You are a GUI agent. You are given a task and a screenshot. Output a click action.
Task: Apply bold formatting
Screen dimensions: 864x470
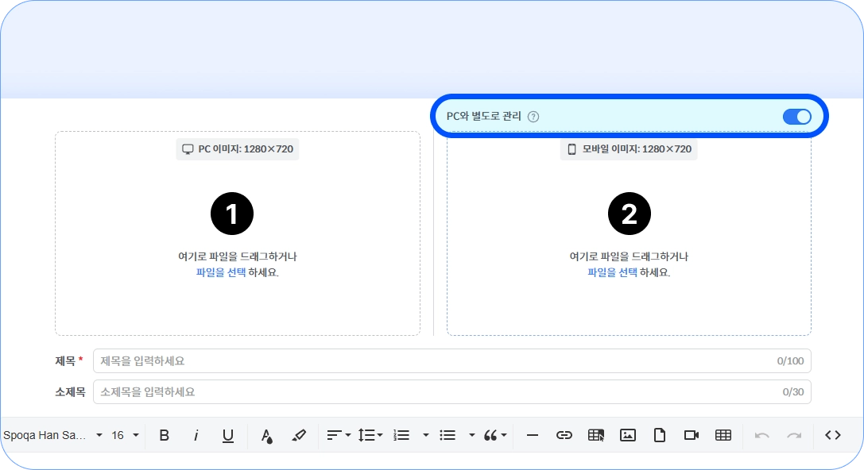(165, 435)
